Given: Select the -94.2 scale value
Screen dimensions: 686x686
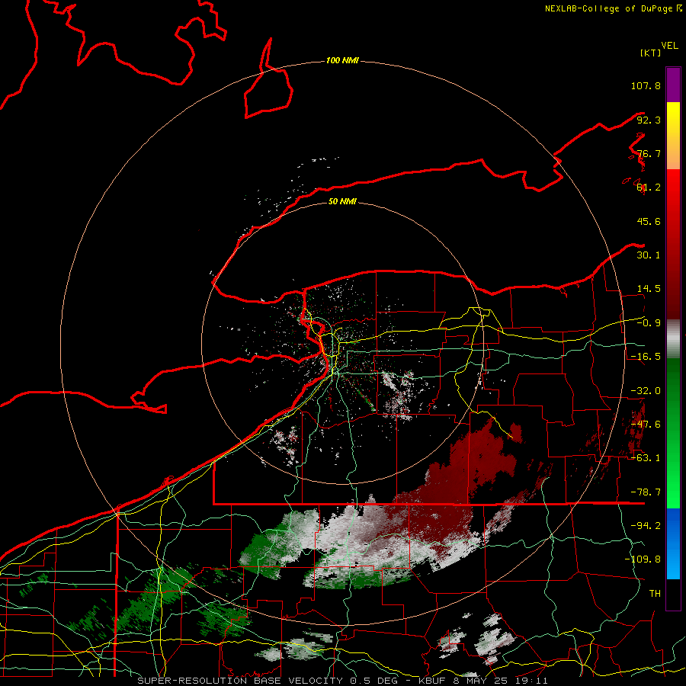Looking at the screenshot, I should coord(646,526).
